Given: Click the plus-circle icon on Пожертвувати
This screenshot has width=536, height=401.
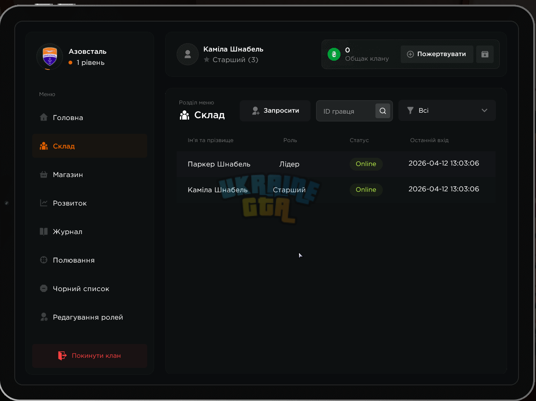Looking at the screenshot, I should 410,54.
